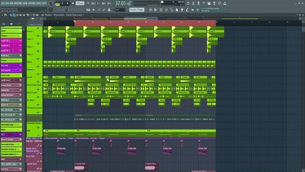Open the FILE menu
Viewport: 305px width, 172px height.
[x=3, y=3]
